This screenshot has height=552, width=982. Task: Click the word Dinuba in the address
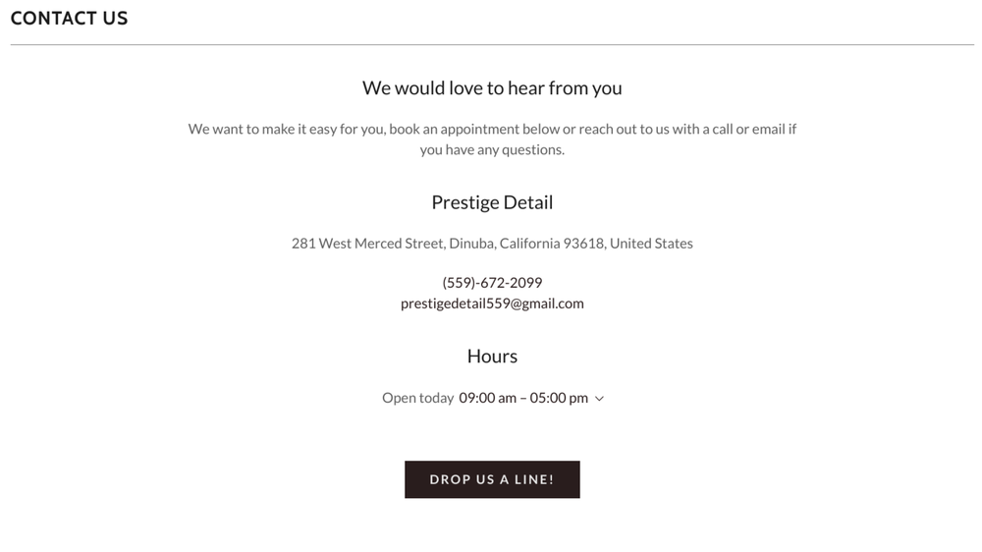(471, 244)
